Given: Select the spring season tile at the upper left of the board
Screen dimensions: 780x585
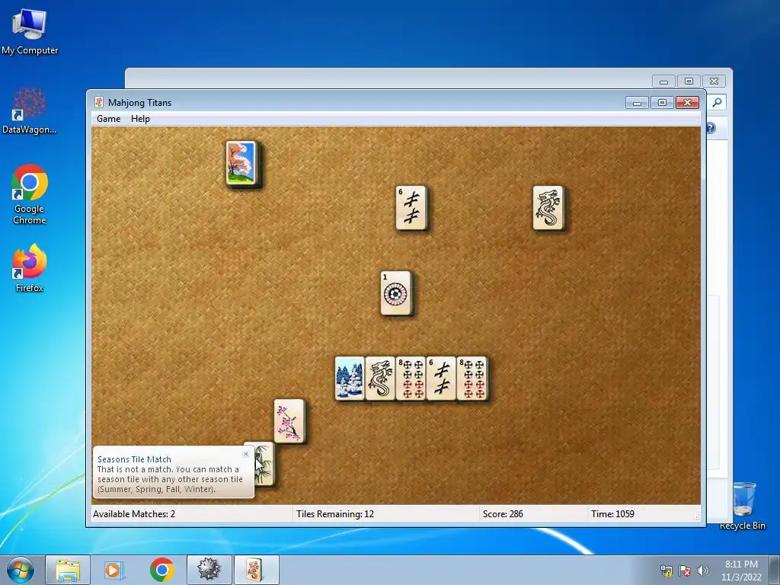Looking at the screenshot, I should click(x=241, y=163).
